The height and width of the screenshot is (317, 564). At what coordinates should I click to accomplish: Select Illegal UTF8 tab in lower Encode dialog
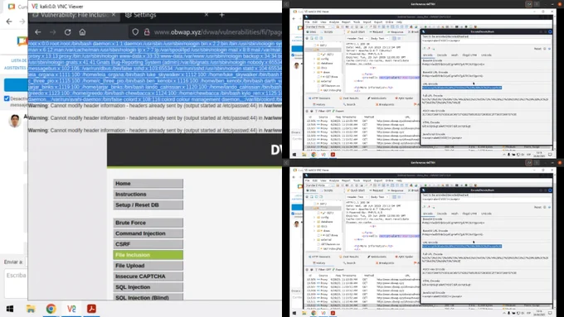tap(469, 214)
